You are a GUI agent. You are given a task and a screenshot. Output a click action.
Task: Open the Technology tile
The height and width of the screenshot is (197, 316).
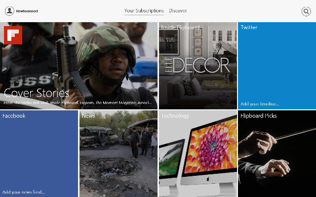point(198,154)
